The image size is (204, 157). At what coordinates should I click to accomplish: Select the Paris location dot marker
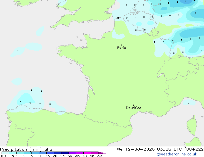(x=122, y=45)
